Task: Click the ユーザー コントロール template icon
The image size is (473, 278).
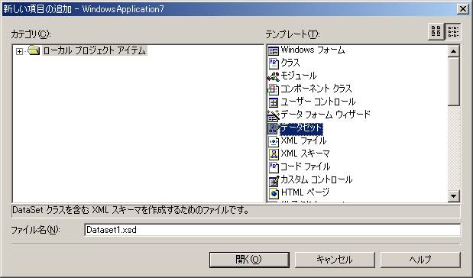Action: tap(274, 102)
